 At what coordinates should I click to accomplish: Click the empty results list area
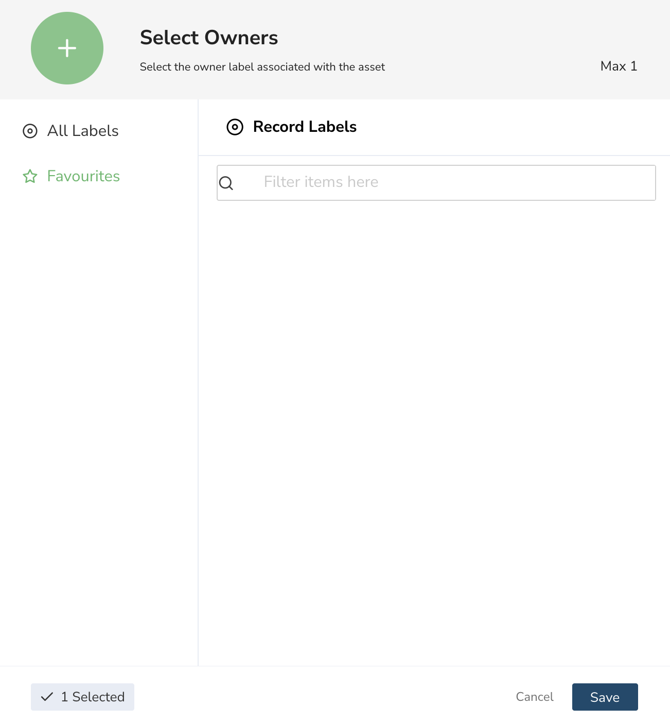(x=434, y=433)
